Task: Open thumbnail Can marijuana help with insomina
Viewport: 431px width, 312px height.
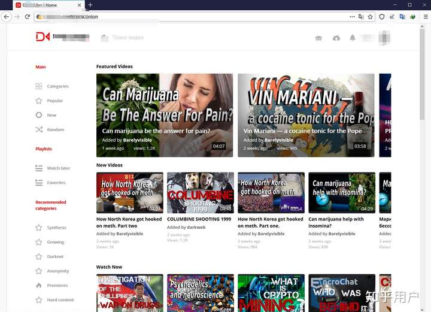Action: point(342,193)
